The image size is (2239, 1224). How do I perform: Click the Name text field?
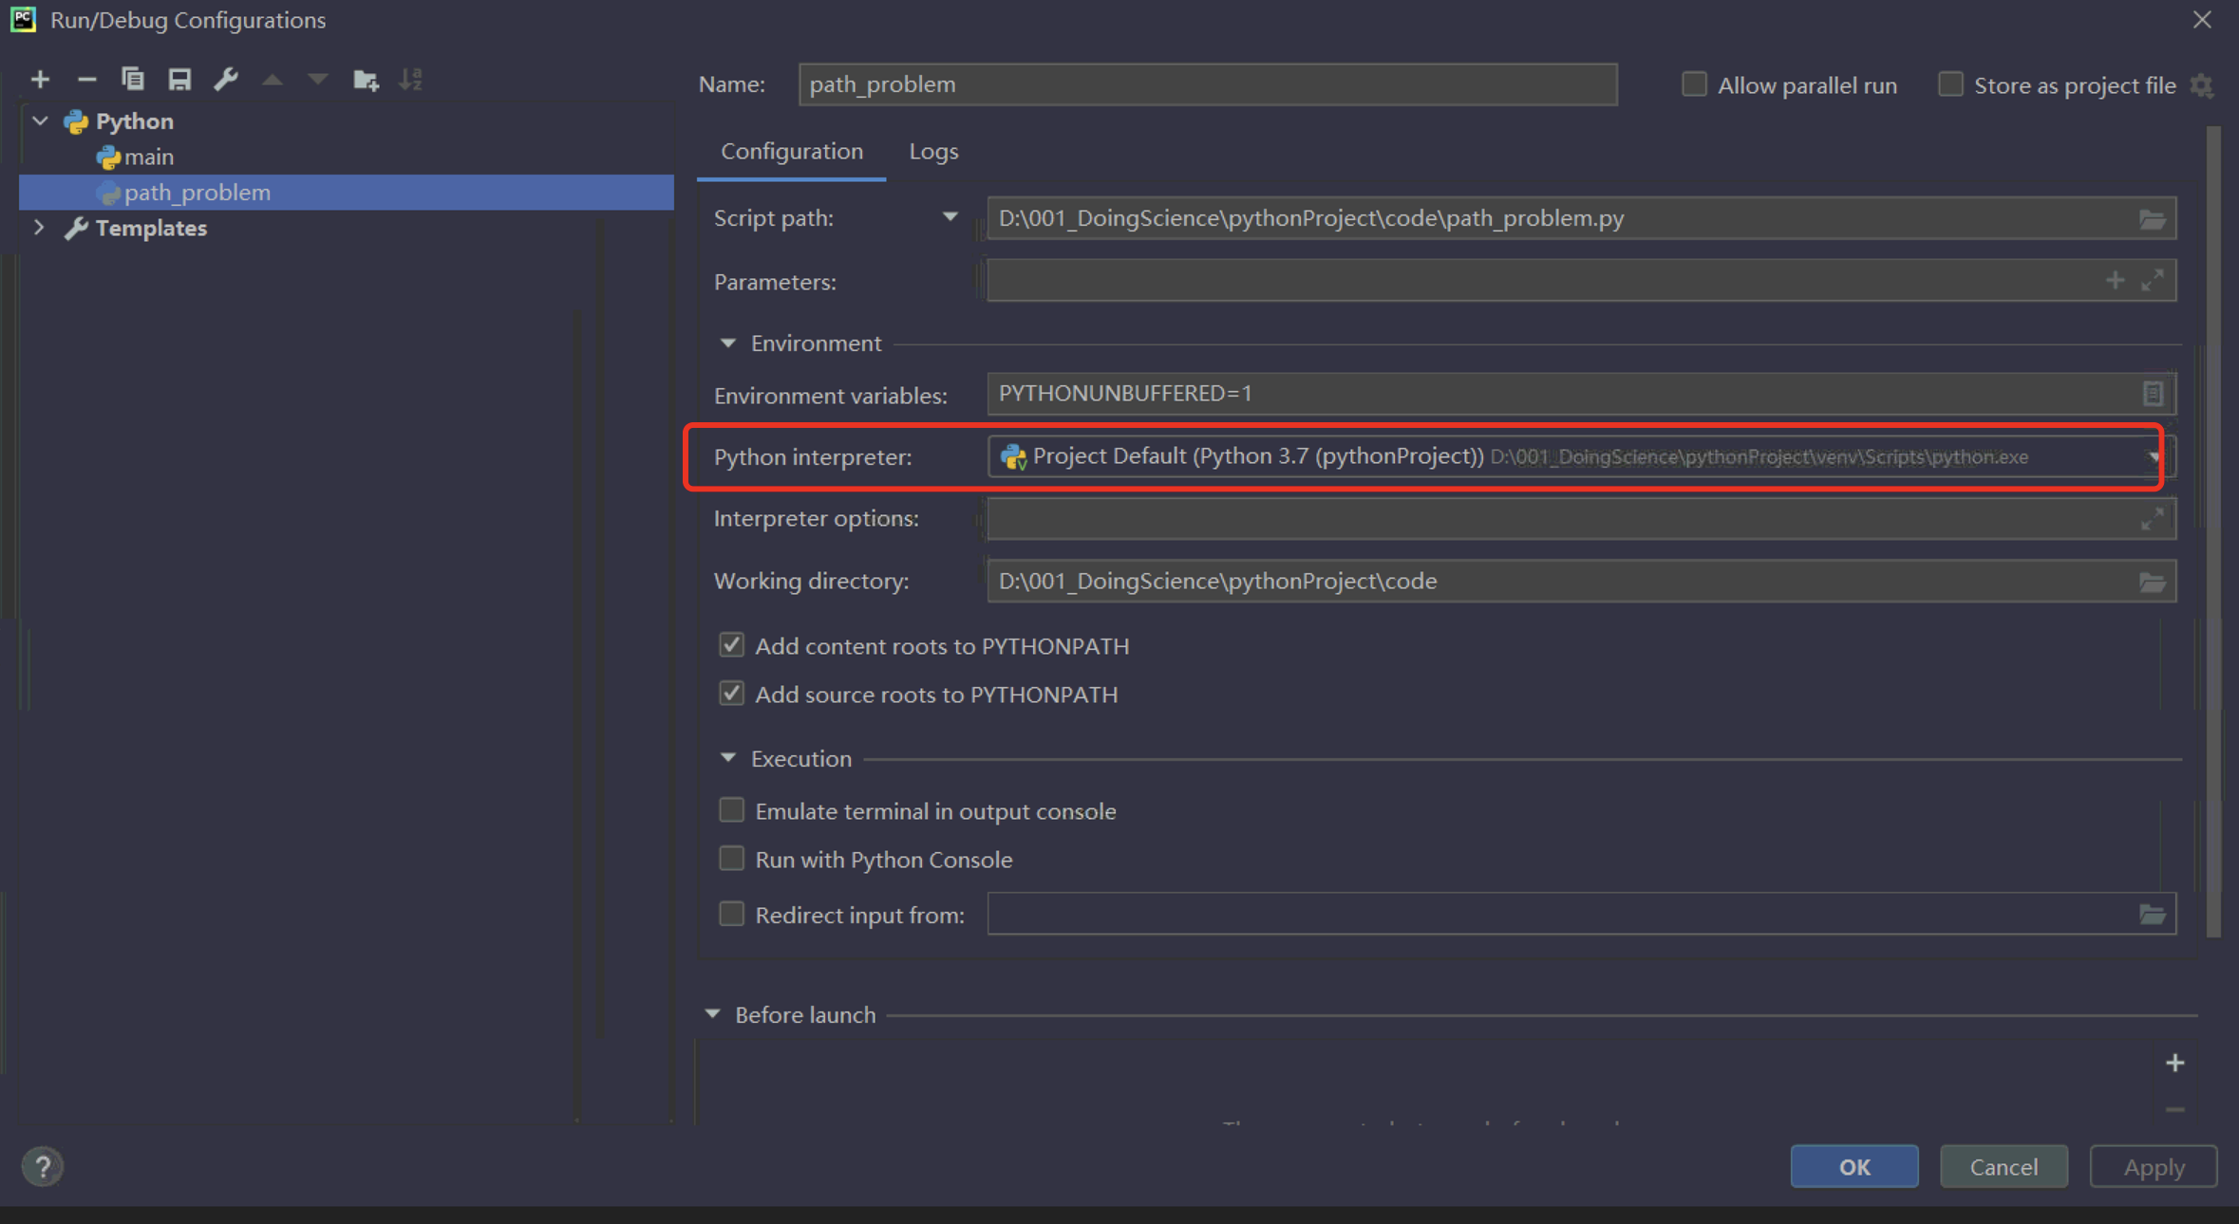(1207, 84)
